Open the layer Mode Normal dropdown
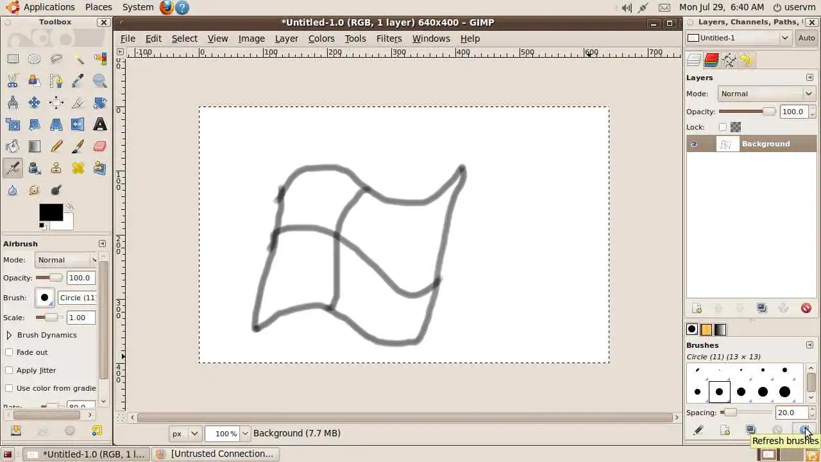The image size is (821, 462). tap(766, 94)
